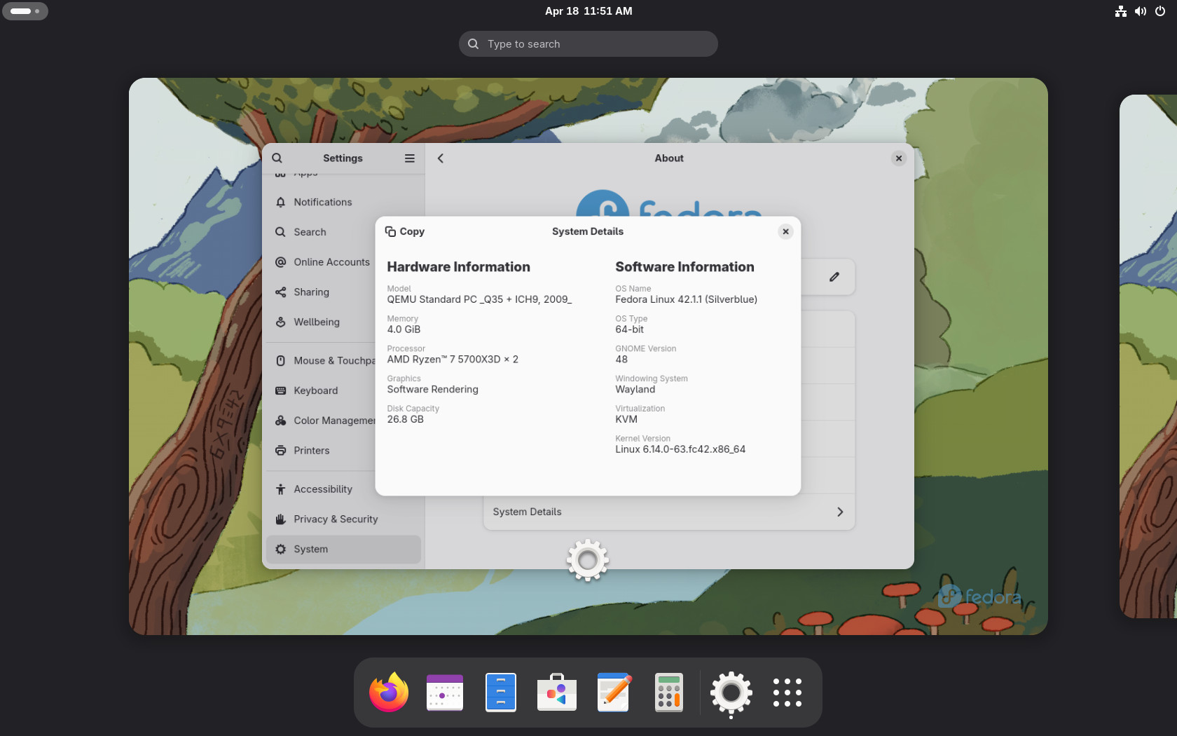The width and height of the screenshot is (1177, 736).
Task: Expand the System Details row chevron
Action: click(840, 512)
